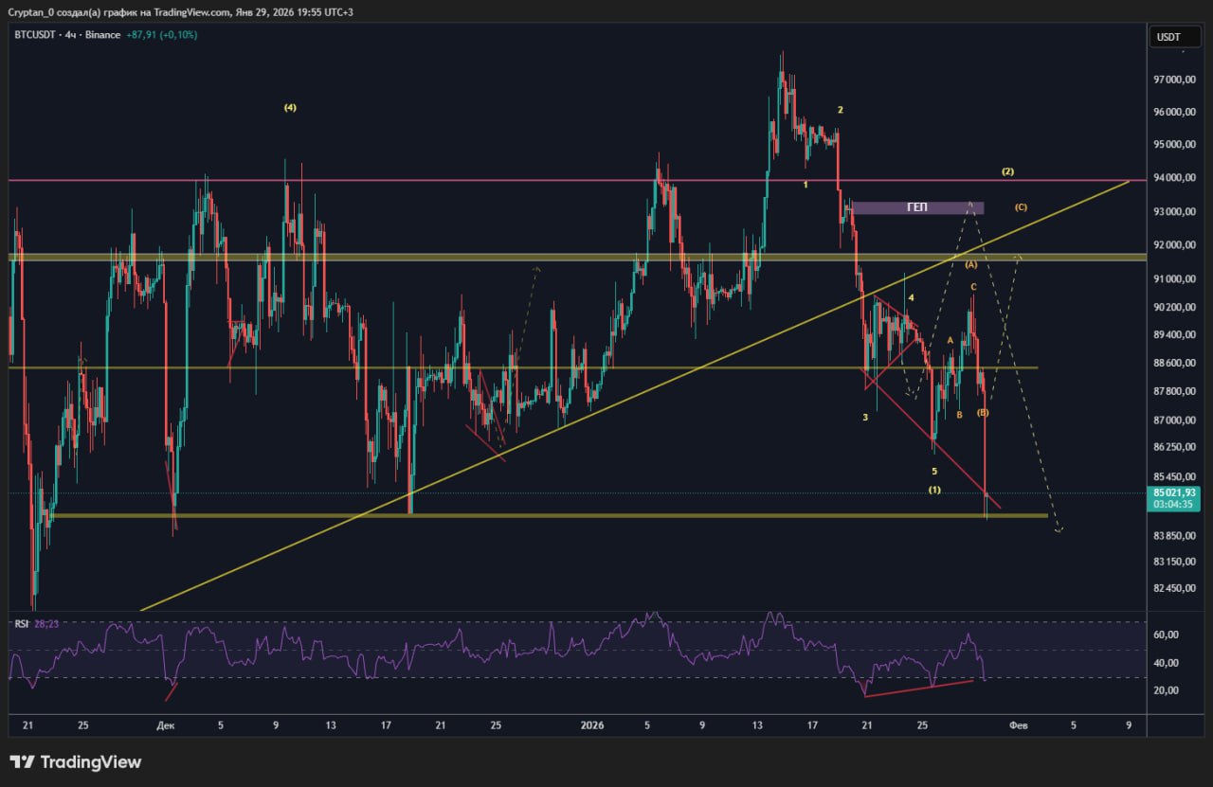Click the Дек time axis label

(166, 726)
